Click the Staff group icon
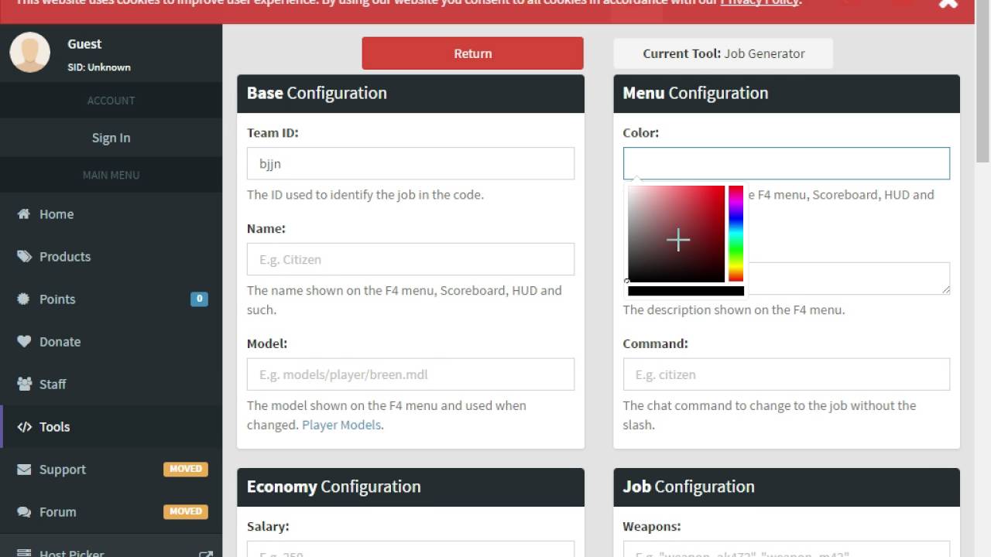Viewport: 991px width, 557px height. pos(25,384)
